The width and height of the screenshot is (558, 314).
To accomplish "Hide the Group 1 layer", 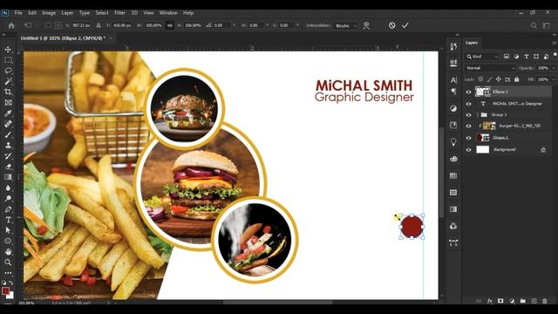I will 468,114.
